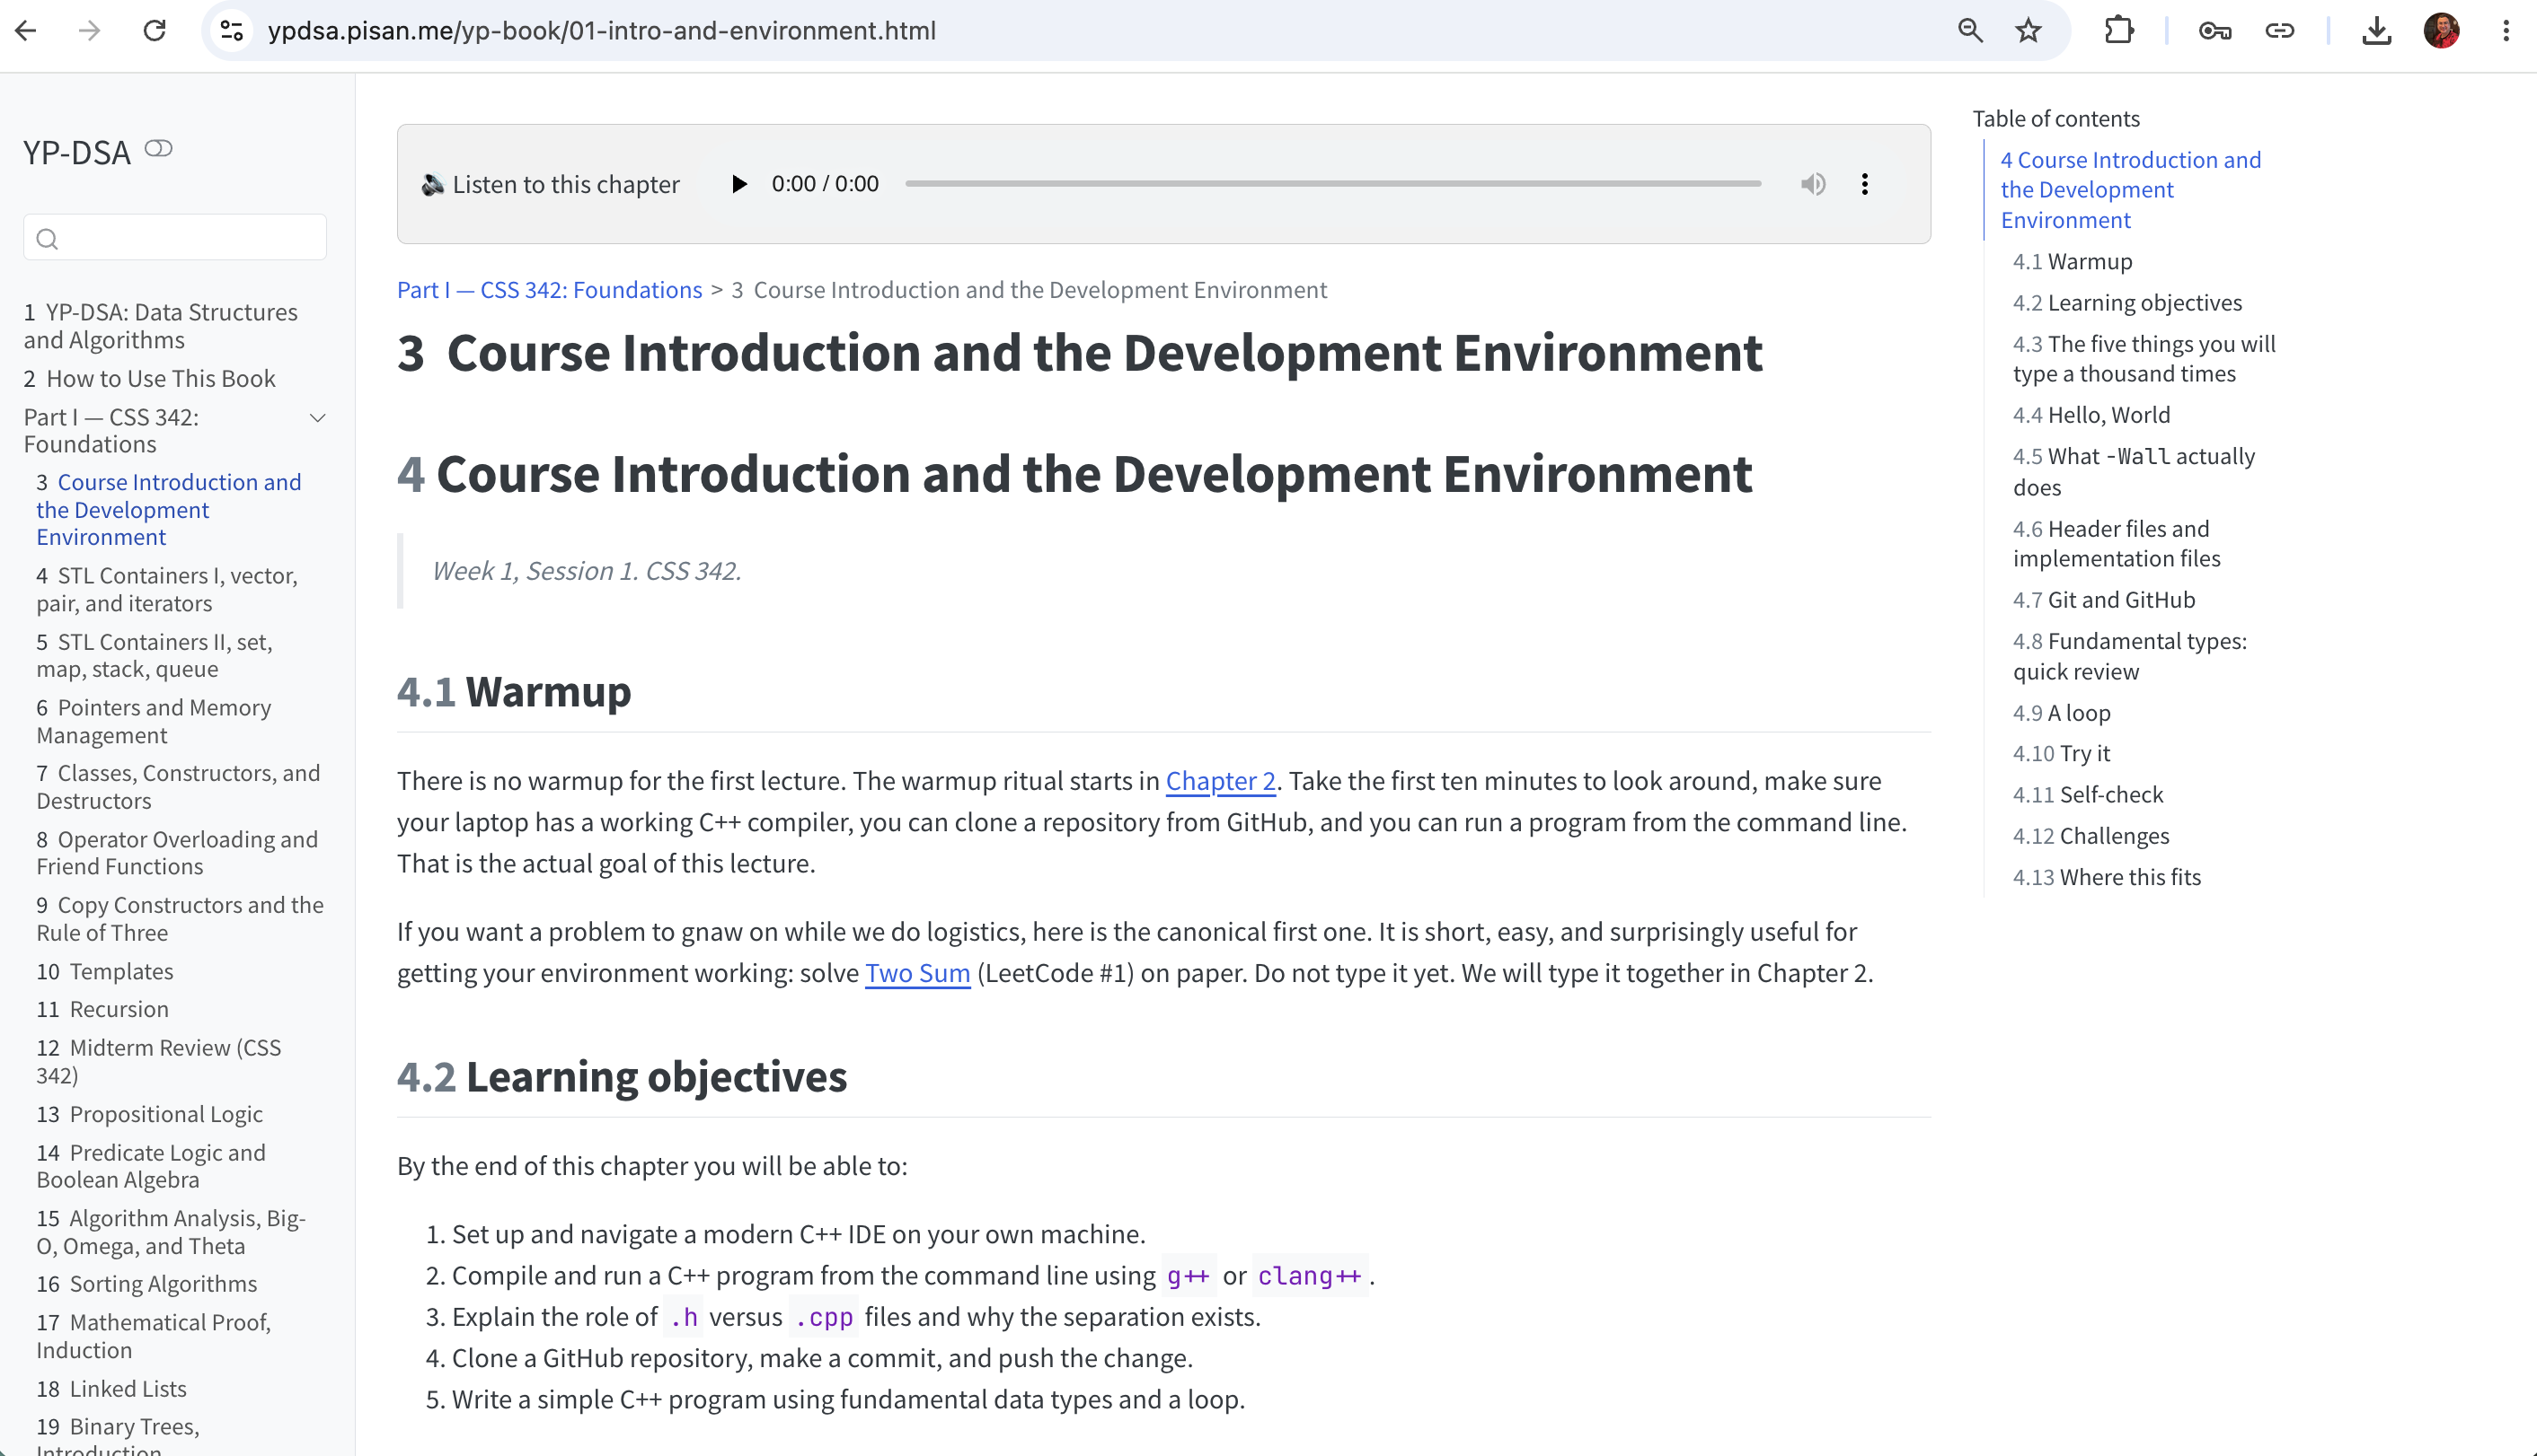Image resolution: width=2537 pixels, height=1456 pixels.
Task: Open sidebar chapter 13 Propositional Logic
Action: (150, 1113)
